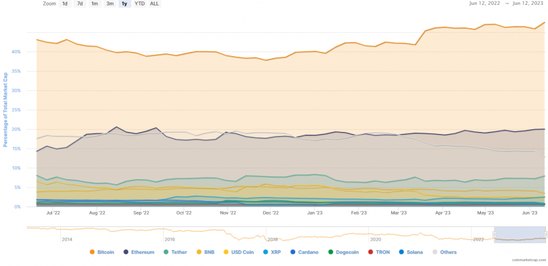Switch zoom to 1m
Image resolution: width=548 pixels, height=266 pixels.
coord(95,4)
